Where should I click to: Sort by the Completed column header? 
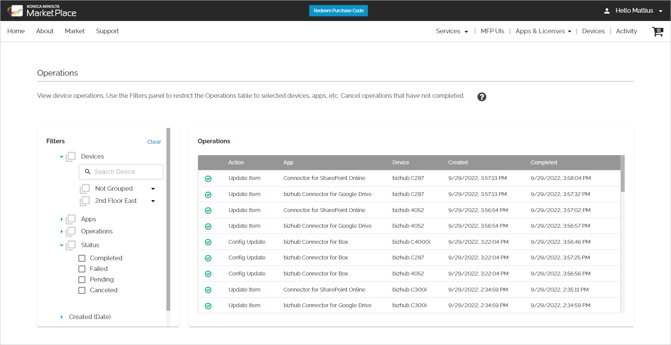click(x=544, y=162)
